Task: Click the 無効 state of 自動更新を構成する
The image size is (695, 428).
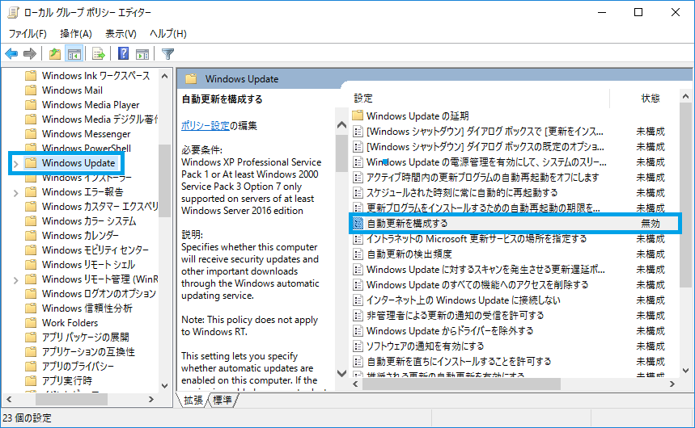Action: [651, 224]
